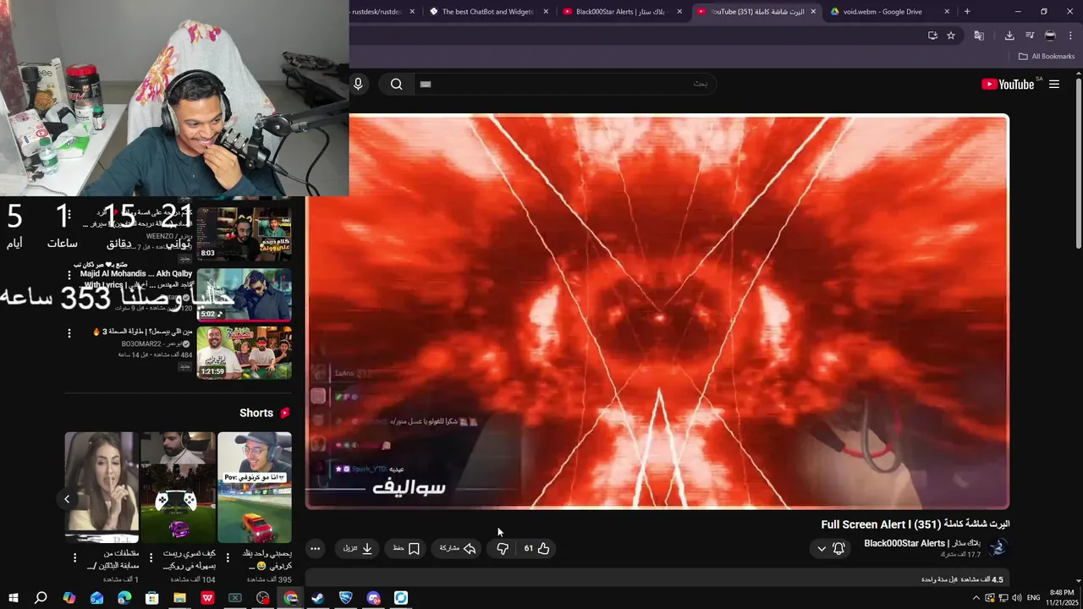Switch to The best ChatBot and Widgets tab

pos(487,12)
